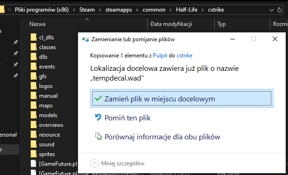Click the compare files icon
This screenshot has height=175, width=288.
click(98, 136)
